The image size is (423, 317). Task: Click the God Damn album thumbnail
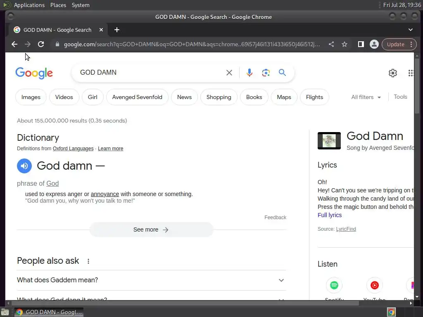[329, 141]
